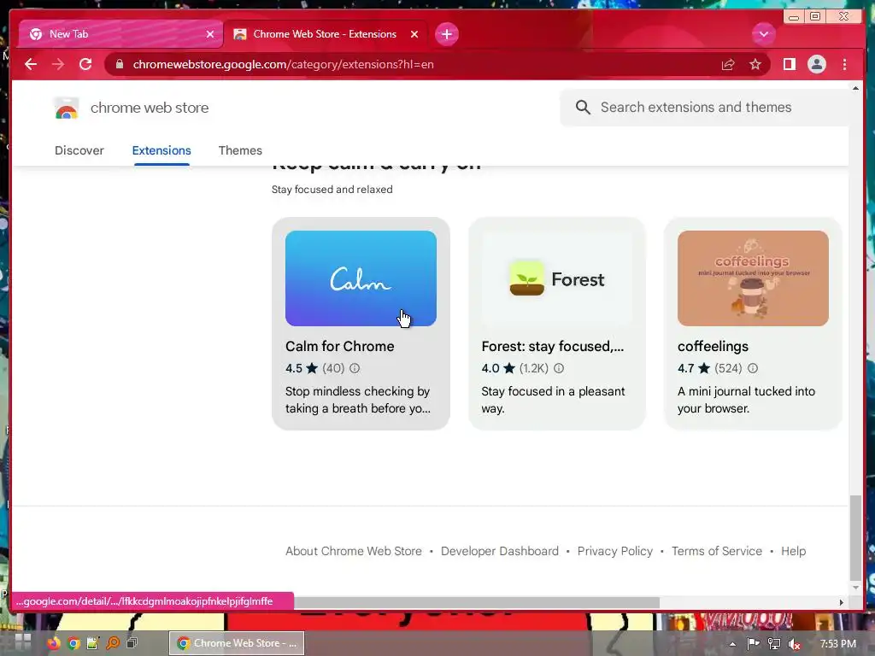Show rating info for coffeelings
Viewport: 875px width, 656px height.
point(752,368)
